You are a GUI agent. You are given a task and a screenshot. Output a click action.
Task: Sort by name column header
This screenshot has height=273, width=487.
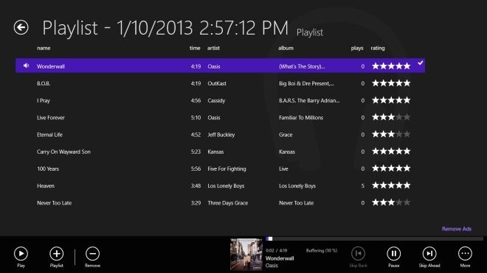44,48
